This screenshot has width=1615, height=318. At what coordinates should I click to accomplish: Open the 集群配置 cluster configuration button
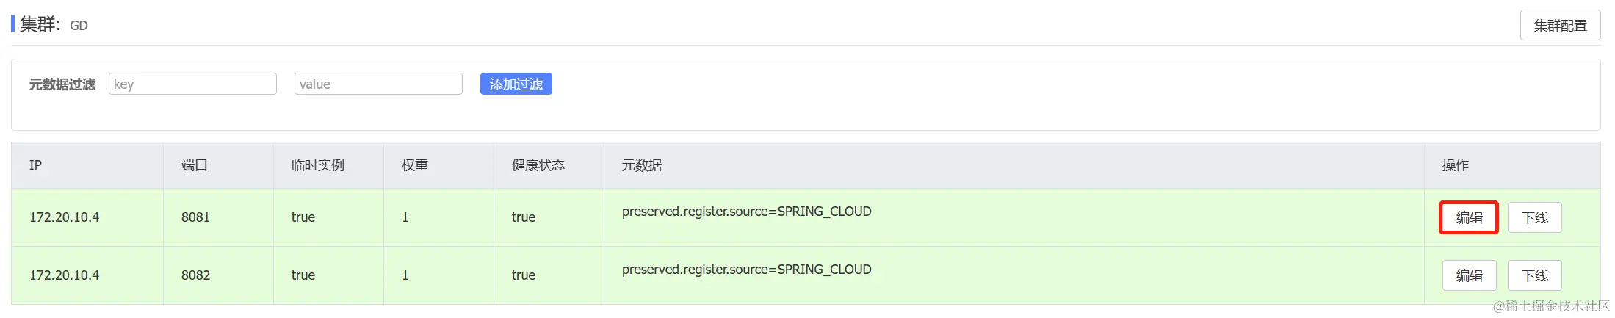[1560, 26]
